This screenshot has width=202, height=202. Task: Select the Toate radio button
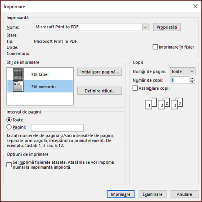[9, 120]
